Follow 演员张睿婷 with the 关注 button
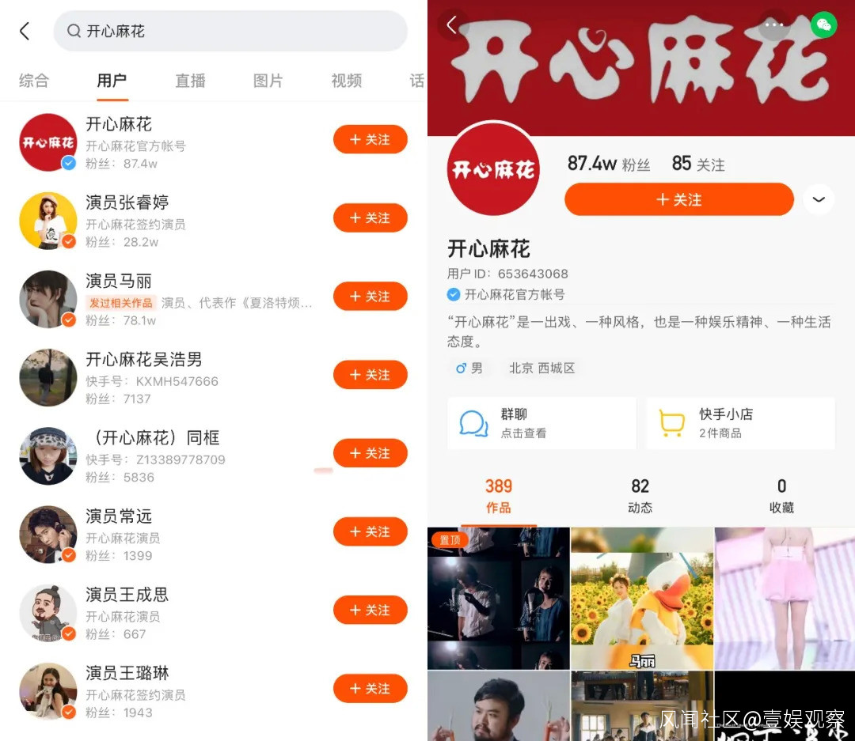This screenshot has height=741, width=855. tap(370, 218)
